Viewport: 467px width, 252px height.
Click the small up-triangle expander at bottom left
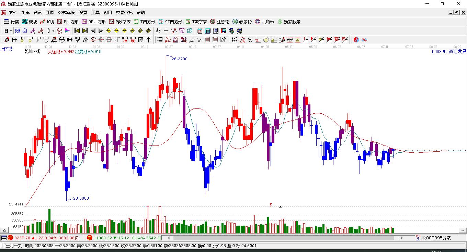point(5,230)
